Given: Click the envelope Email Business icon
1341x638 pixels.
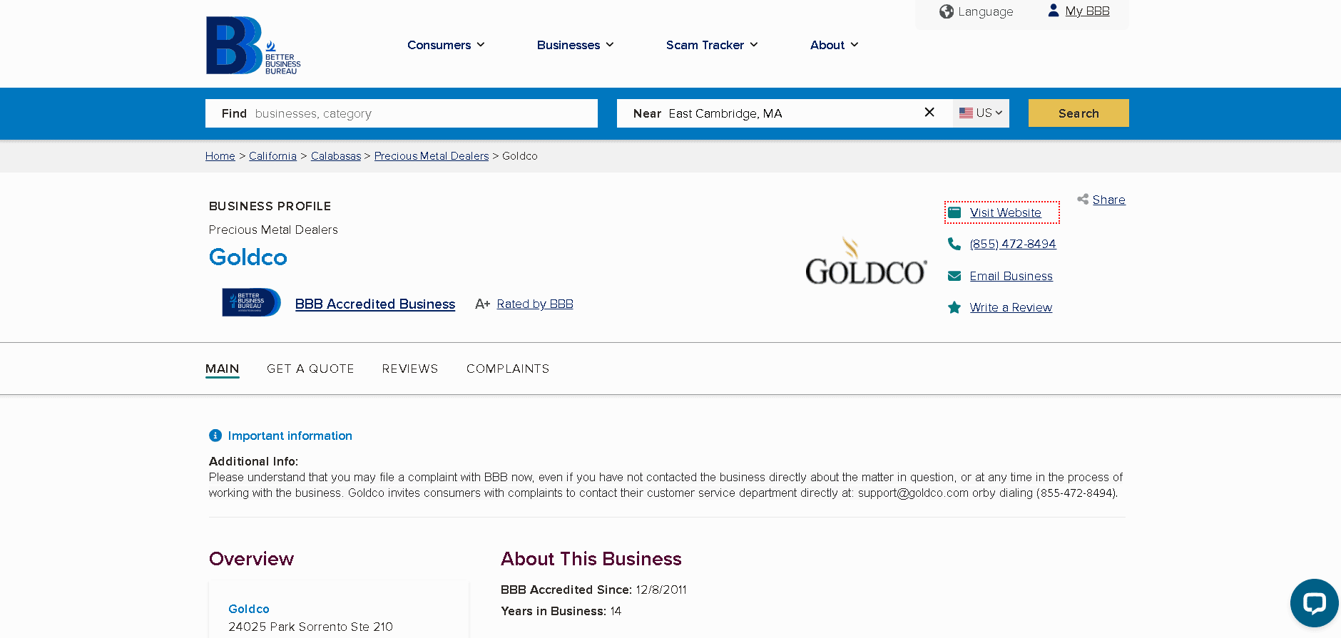Looking at the screenshot, I should coord(954,276).
